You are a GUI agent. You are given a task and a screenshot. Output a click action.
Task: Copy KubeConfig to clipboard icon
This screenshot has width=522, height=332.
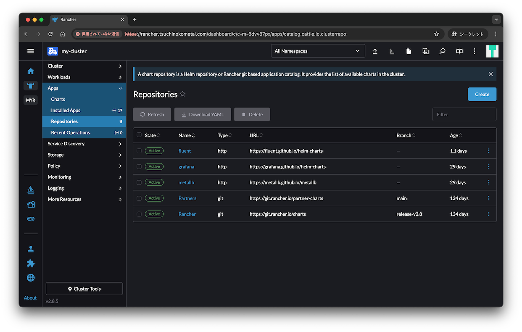(425, 51)
